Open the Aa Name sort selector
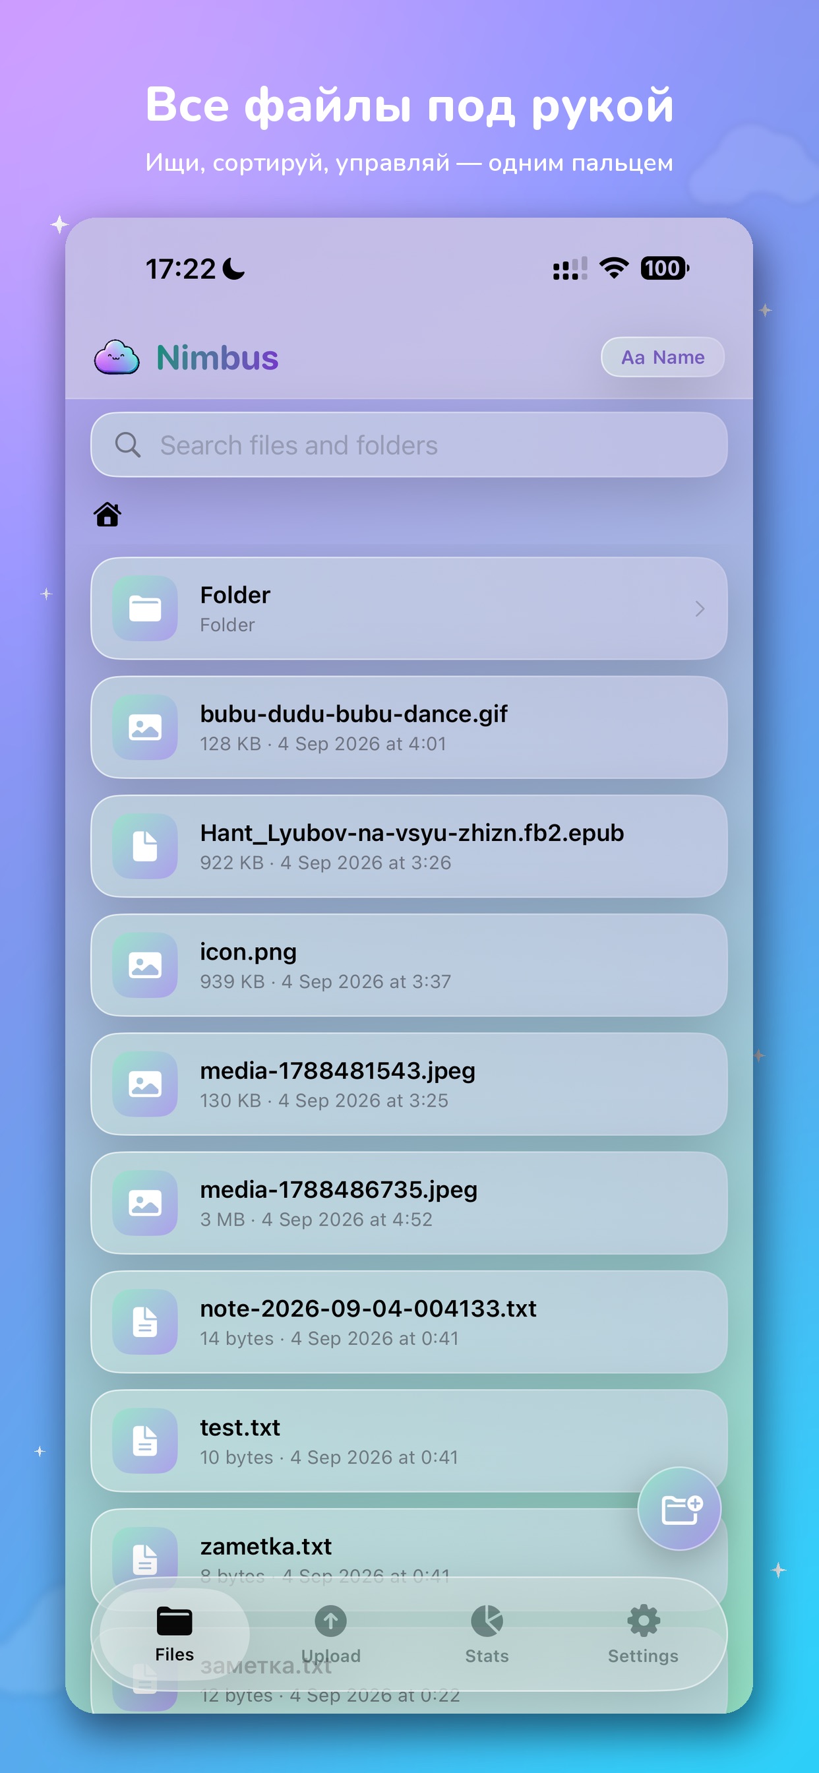 662,358
